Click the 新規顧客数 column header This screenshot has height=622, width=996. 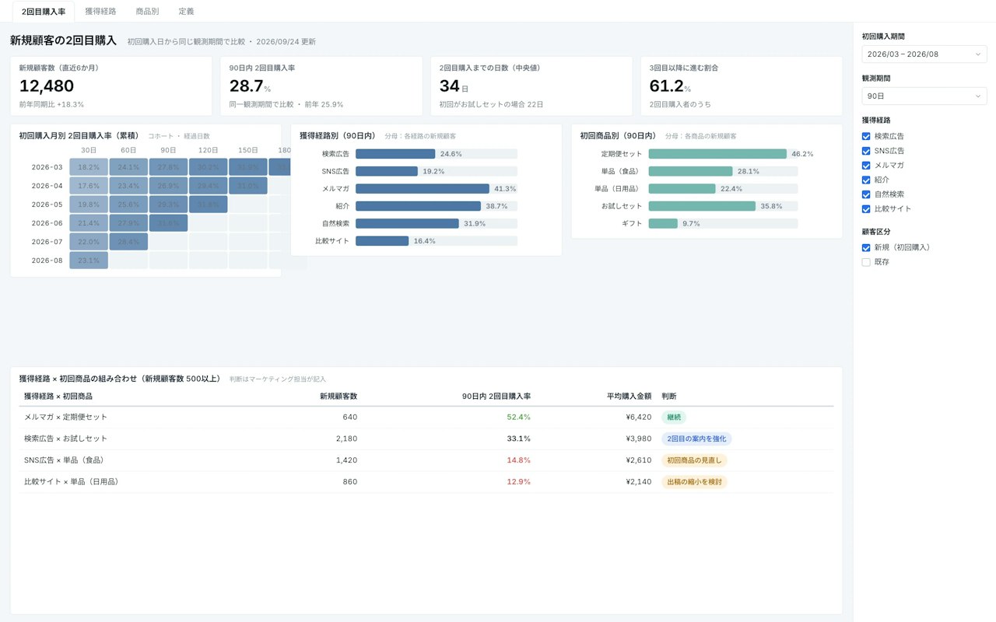tap(338, 397)
